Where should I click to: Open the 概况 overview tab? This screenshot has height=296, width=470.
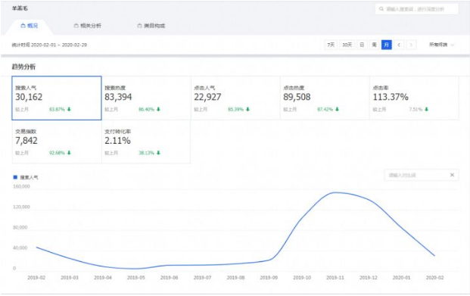click(30, 26)
